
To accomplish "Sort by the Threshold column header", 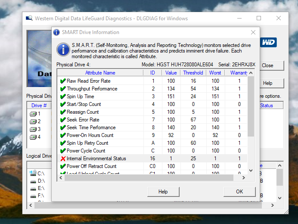I will pos(193,73).
